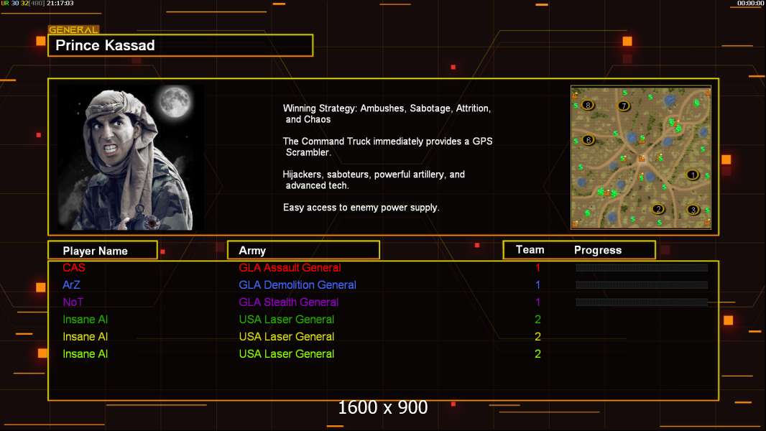Click the Winning Strategy description line
Image resolution: width=766 pixels, height=431 pixels.
(387, 113)
